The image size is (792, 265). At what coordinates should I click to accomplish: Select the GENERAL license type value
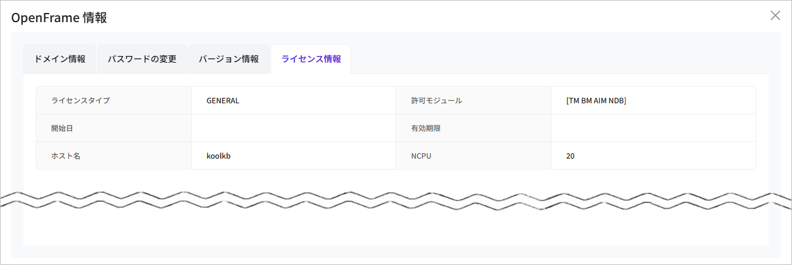(x=223, y=100)
